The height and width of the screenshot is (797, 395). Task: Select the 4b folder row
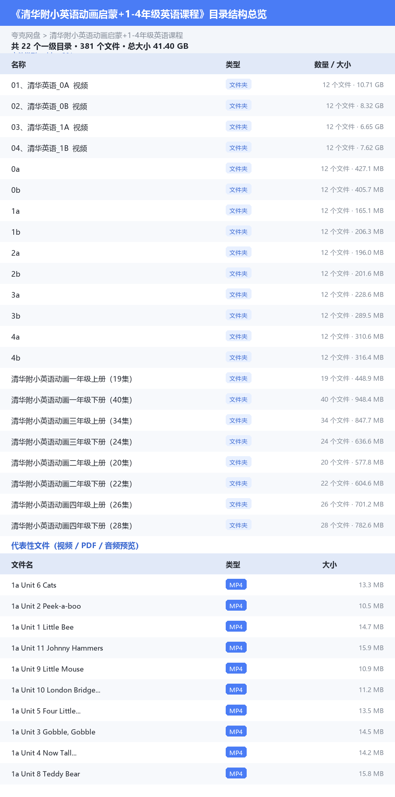point(197,357)
